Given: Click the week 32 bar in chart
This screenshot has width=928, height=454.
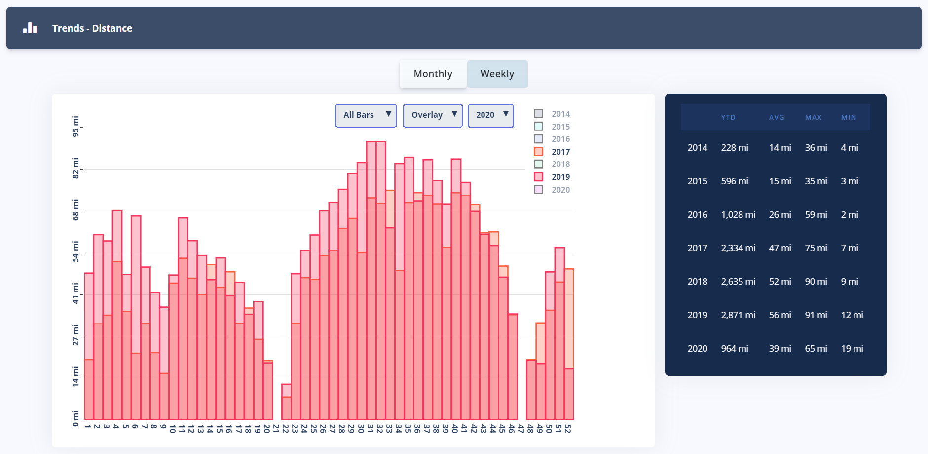Looking at the screenshot, I should [x=380, y=295].
